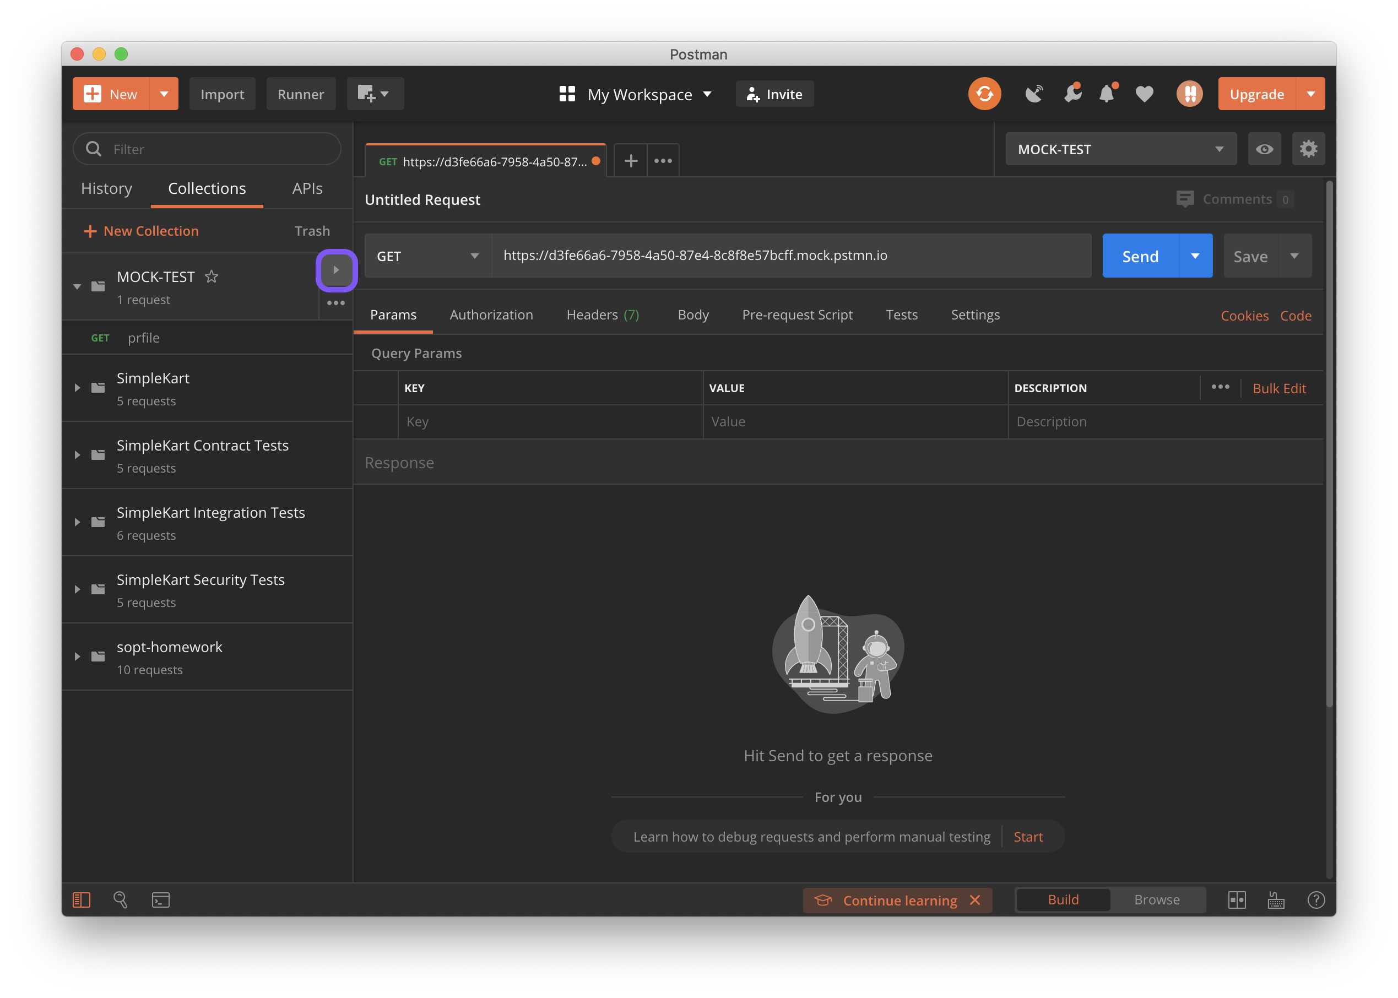Click the heart icon in header
1398x998 pixels.
1144,94
